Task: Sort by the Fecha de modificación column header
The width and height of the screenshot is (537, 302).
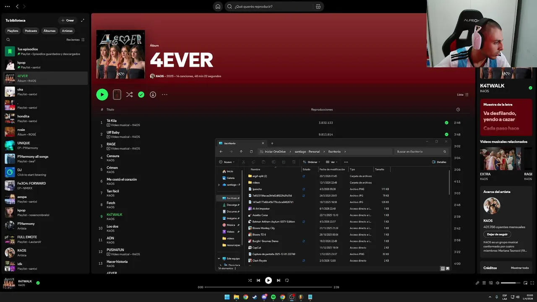Action: (332, 169)
